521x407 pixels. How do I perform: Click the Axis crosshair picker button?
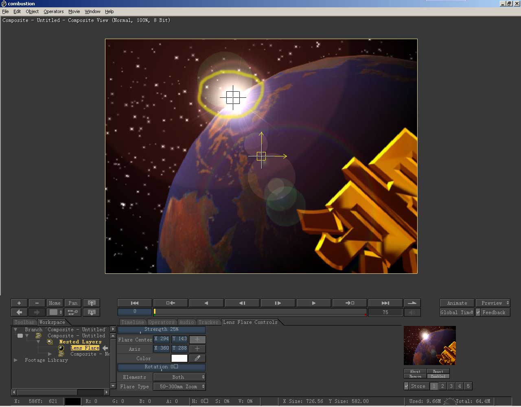[197, 349]
